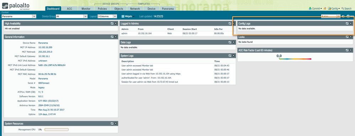Screen dimensions: 355x136
Task: Click the ACC risk factor color bar
Action: [295, 59]
